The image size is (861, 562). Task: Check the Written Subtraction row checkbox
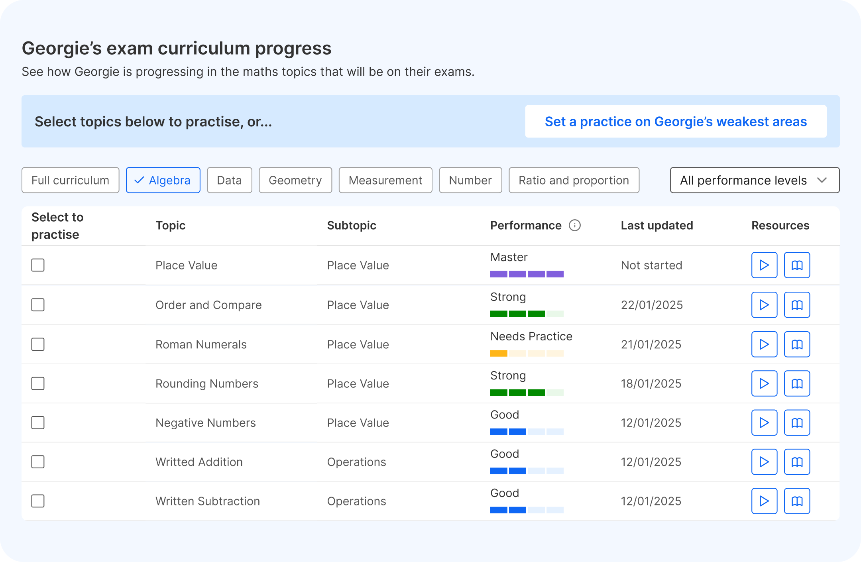38,501
